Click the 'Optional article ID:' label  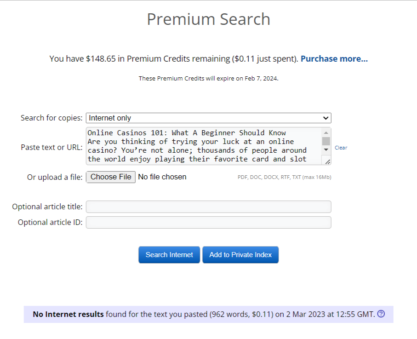(50, 223)
